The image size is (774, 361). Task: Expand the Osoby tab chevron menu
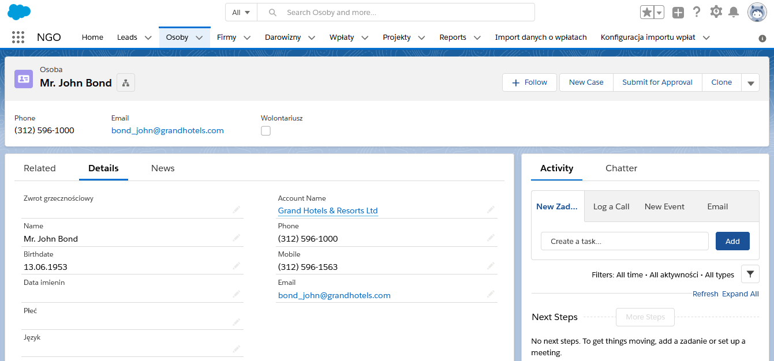point(199,37)
